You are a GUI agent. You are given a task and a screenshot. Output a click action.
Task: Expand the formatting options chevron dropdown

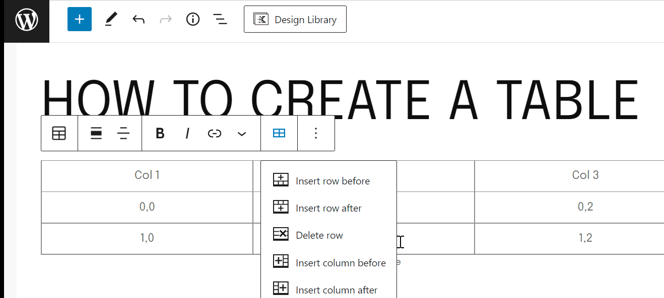[241, 133]
